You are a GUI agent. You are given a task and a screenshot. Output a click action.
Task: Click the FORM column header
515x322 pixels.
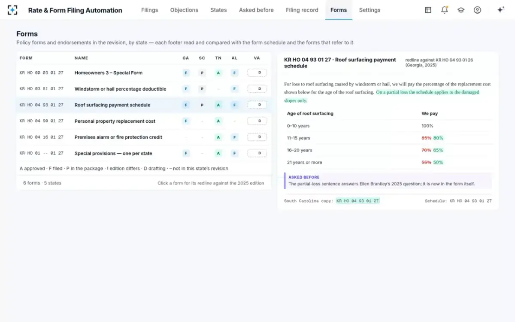[26, 58]
